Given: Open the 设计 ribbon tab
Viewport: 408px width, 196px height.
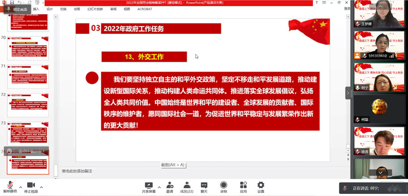Looking at the screenshot, I should pos(50,9).
